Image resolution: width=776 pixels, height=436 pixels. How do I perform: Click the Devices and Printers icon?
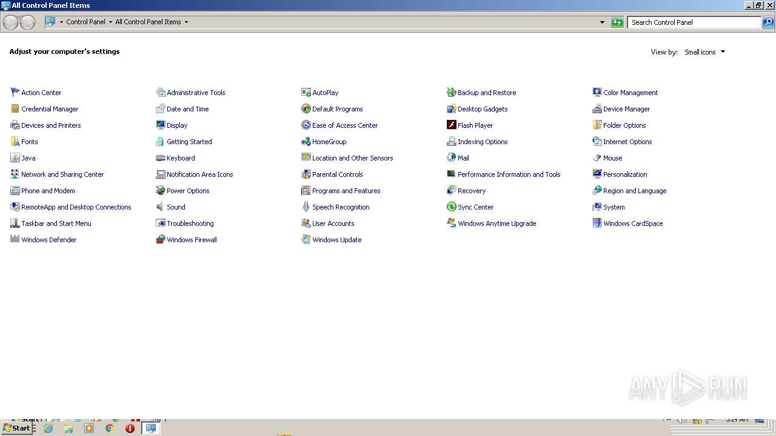[15, 125]
